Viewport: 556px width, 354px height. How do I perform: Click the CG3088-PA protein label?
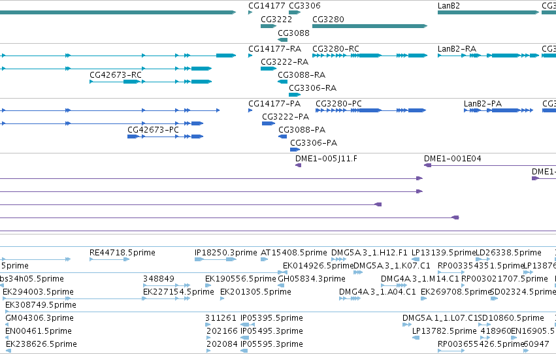pos(302,130)
